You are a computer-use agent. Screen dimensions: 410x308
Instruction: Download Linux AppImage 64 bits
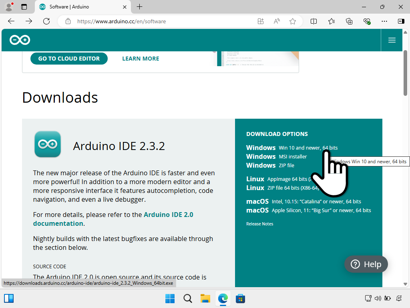pos(279,179)
